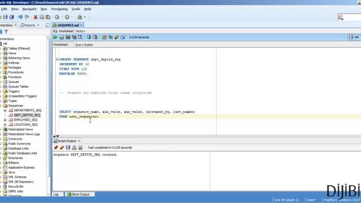Open the dropdown arrow beside SQL Worksheet icon
The height and width of the screenshot is (203, 361).
85,17
